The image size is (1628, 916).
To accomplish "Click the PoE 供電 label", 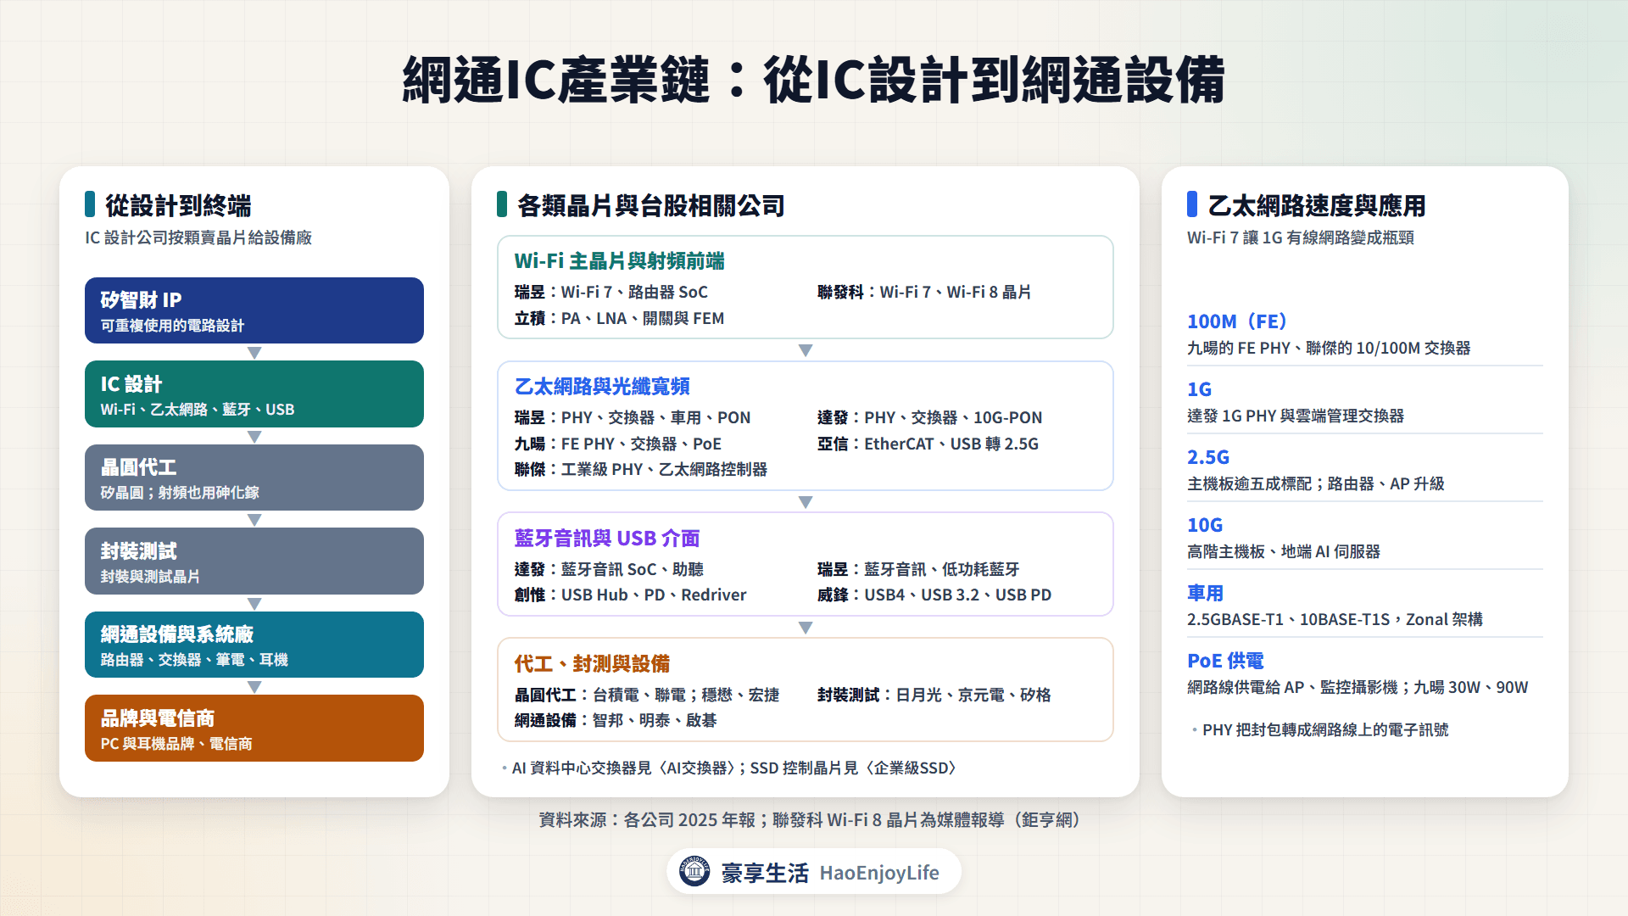I will coord(1225,661).
